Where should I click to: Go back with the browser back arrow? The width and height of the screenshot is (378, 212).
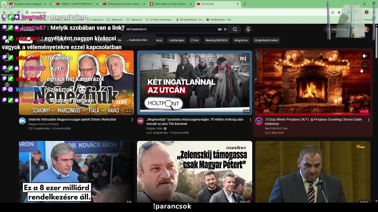4,12
